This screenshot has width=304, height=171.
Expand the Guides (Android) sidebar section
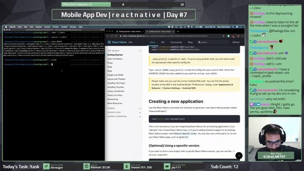(140, 117)
